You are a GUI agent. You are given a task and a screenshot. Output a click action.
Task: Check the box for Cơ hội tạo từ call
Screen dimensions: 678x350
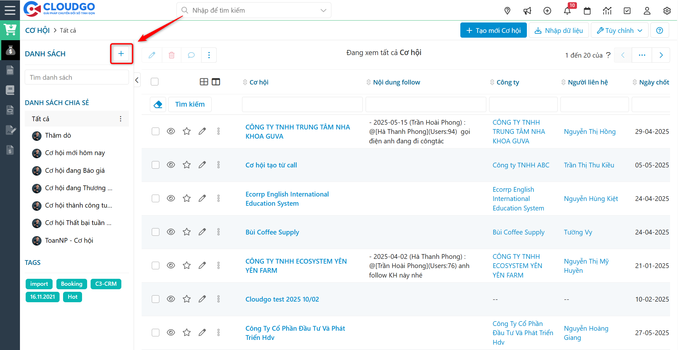(x=155, y=165)
